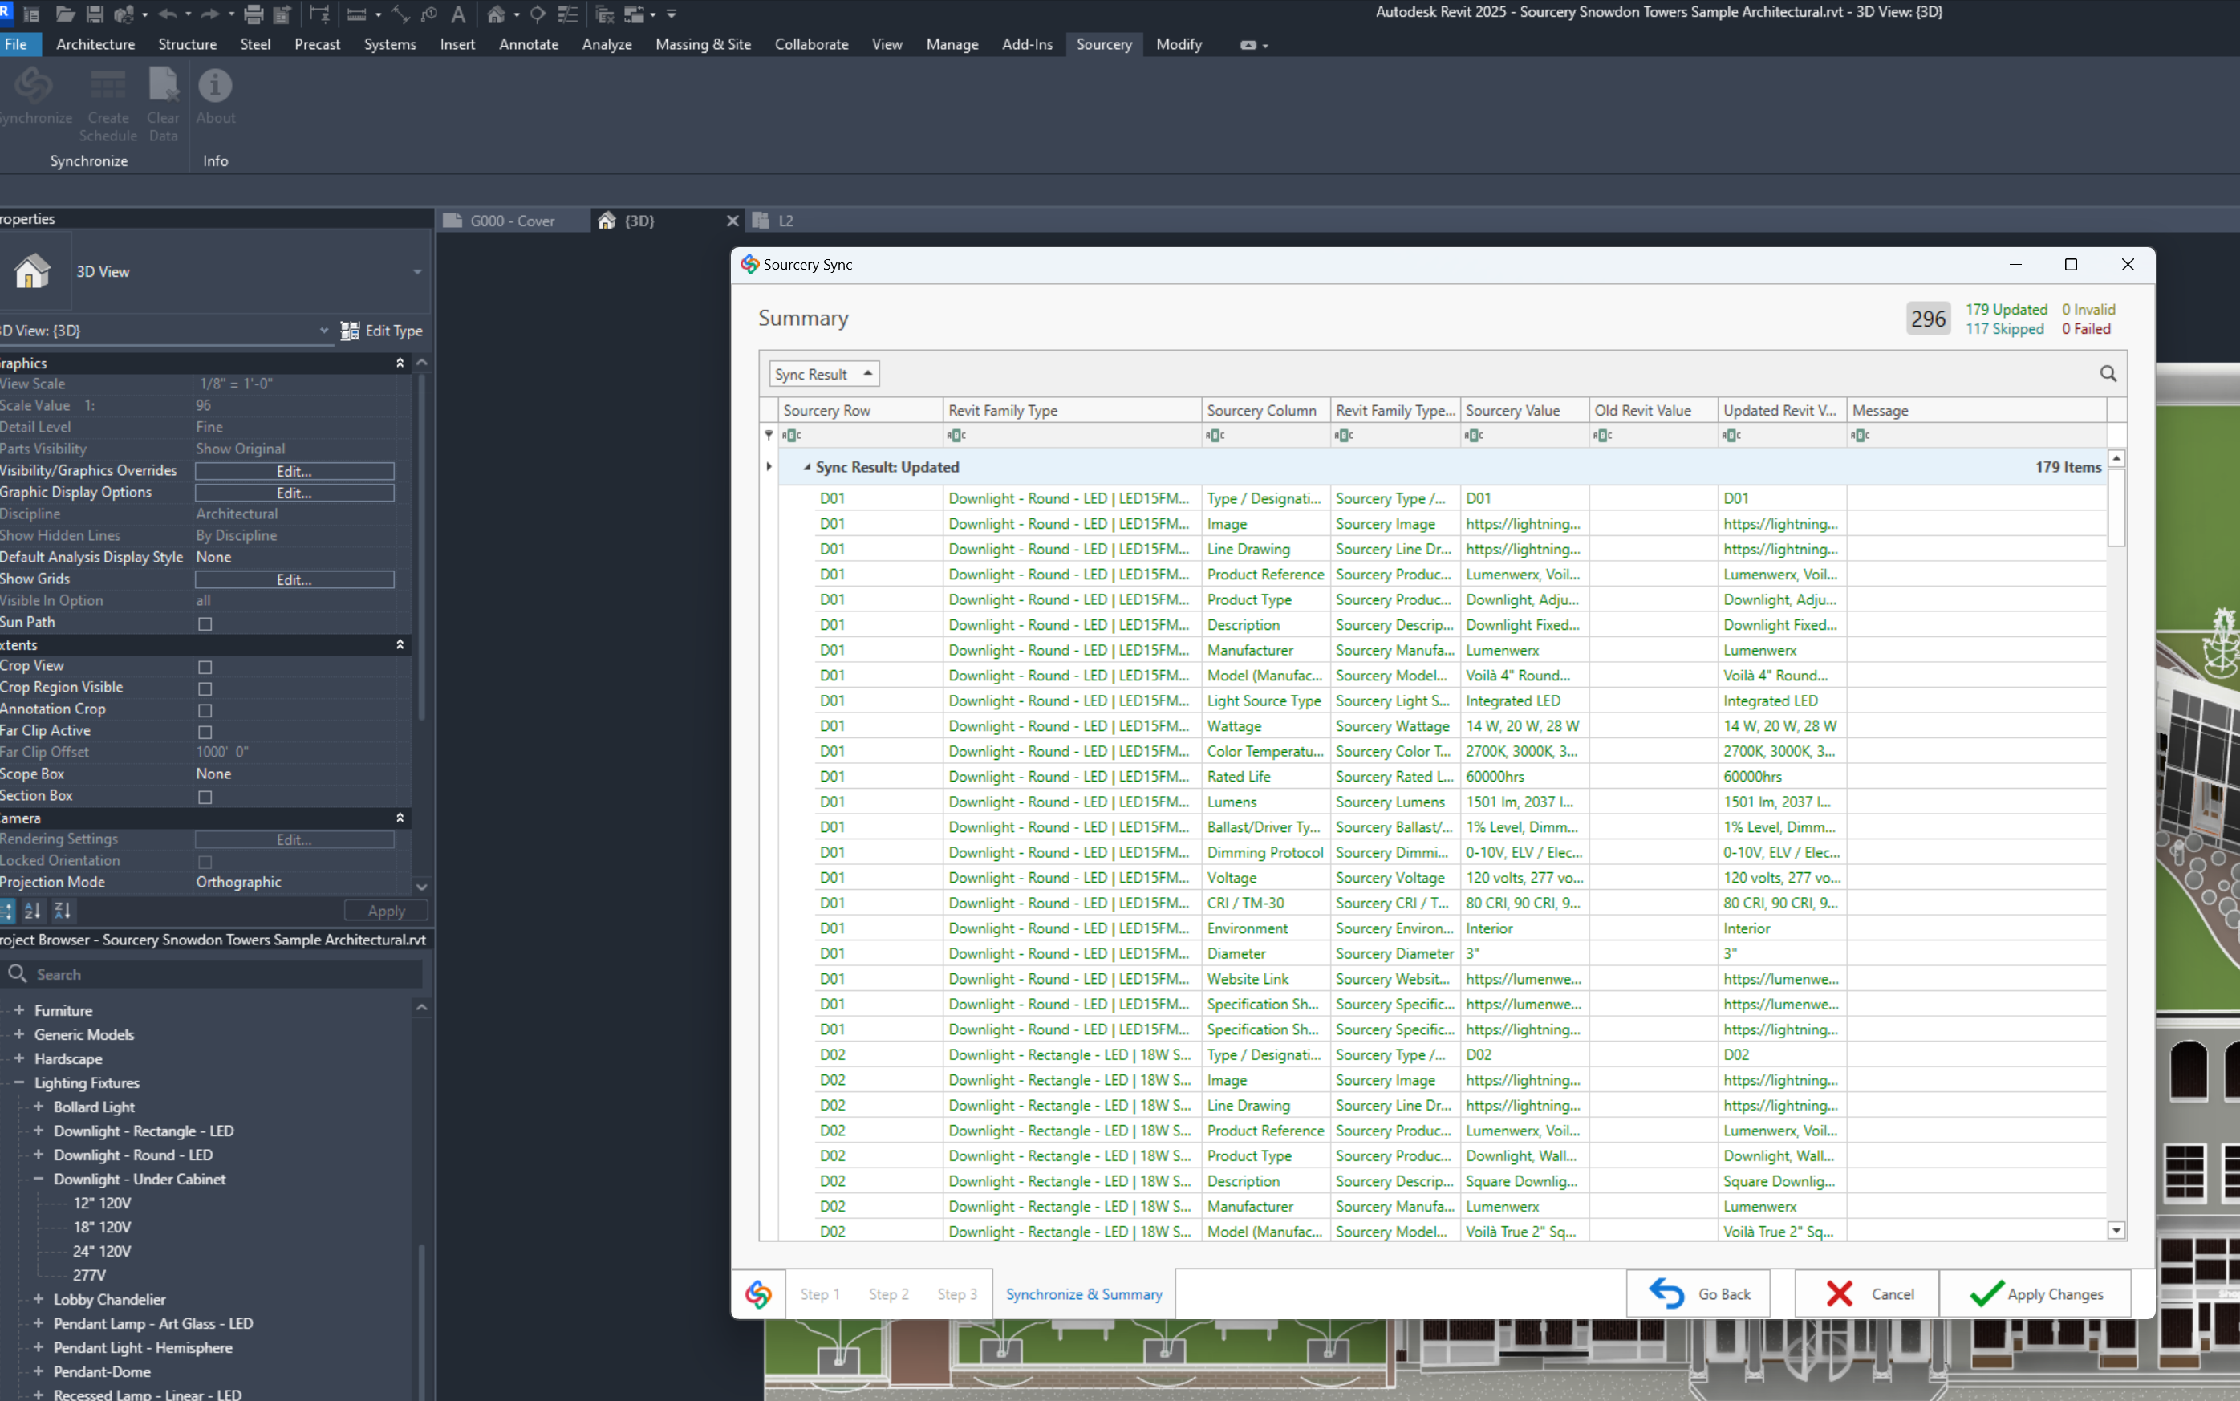Click the Clear Data icon in ribbon
The image size is (2240, 1401).
163,86
